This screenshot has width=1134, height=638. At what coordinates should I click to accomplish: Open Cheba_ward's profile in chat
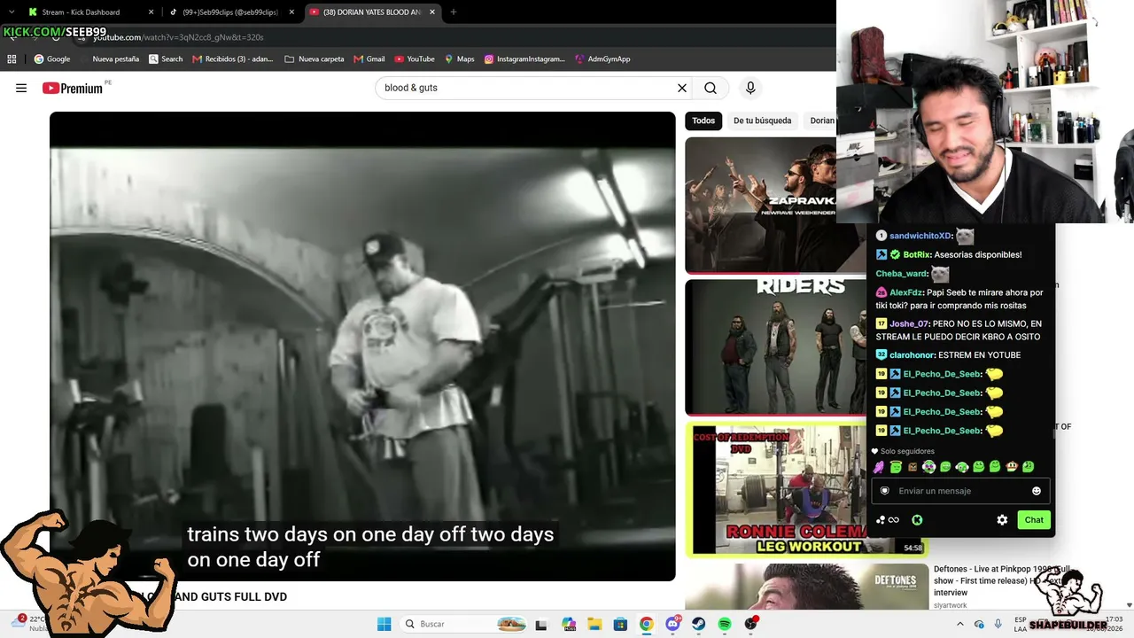[902, 274]
